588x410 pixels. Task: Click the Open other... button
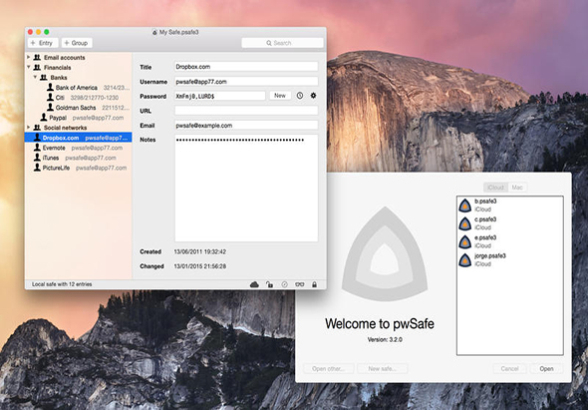[x=329, y=369]
